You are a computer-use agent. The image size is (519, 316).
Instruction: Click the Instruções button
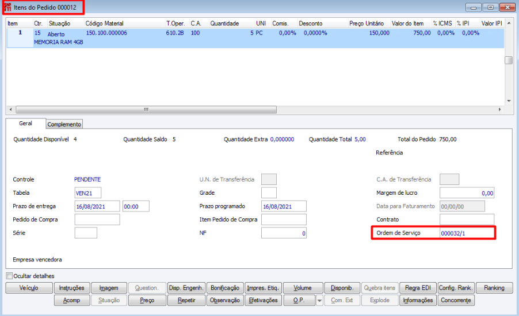72,288
